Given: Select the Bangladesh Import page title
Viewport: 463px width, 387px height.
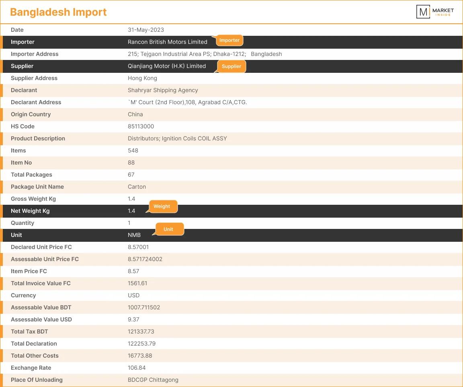Looking at the screenshot, I should pyautogui.click(x=58, y=11).
